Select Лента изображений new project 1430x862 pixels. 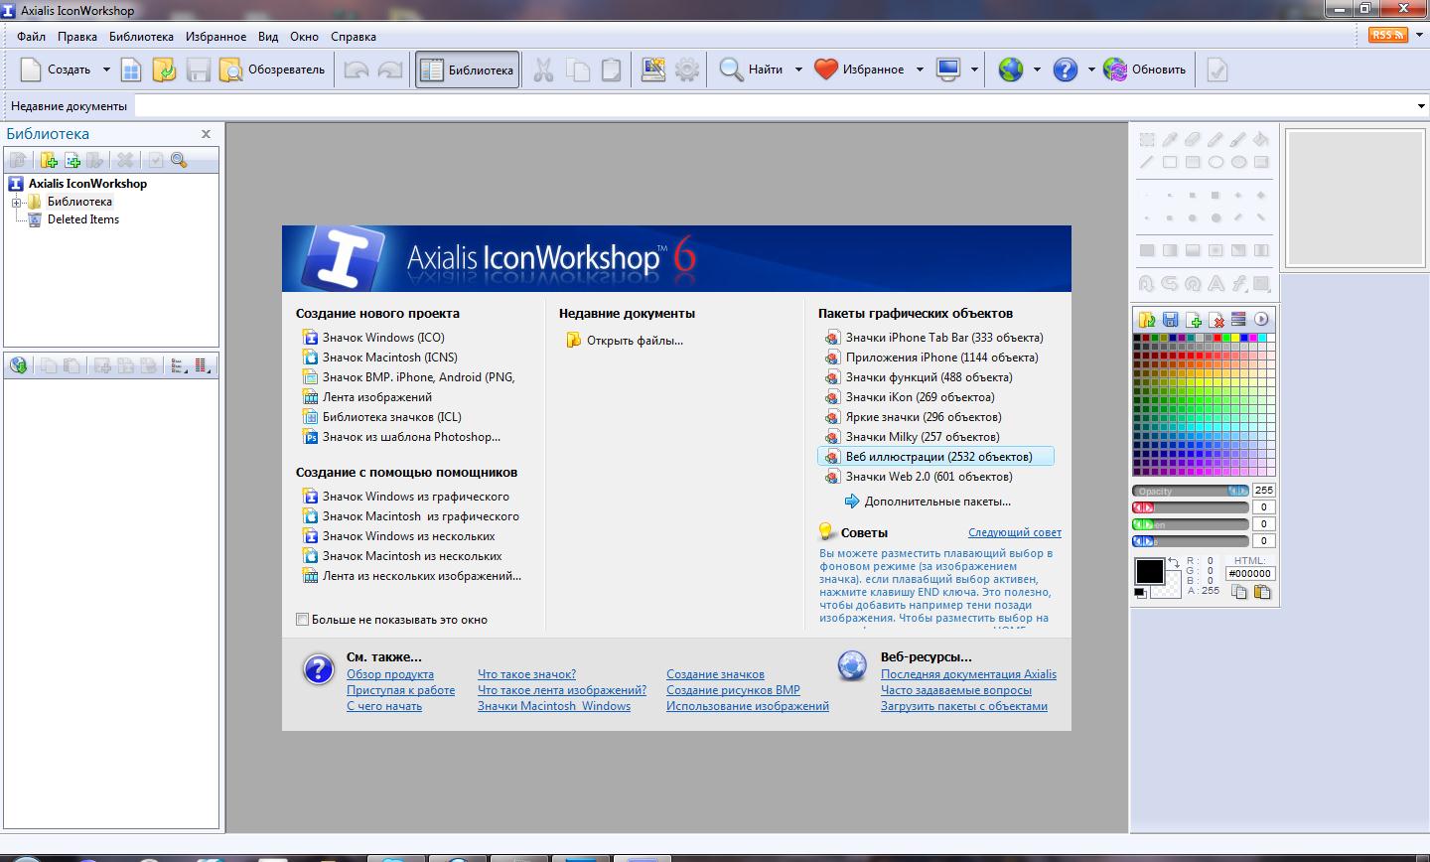point(376,397)
